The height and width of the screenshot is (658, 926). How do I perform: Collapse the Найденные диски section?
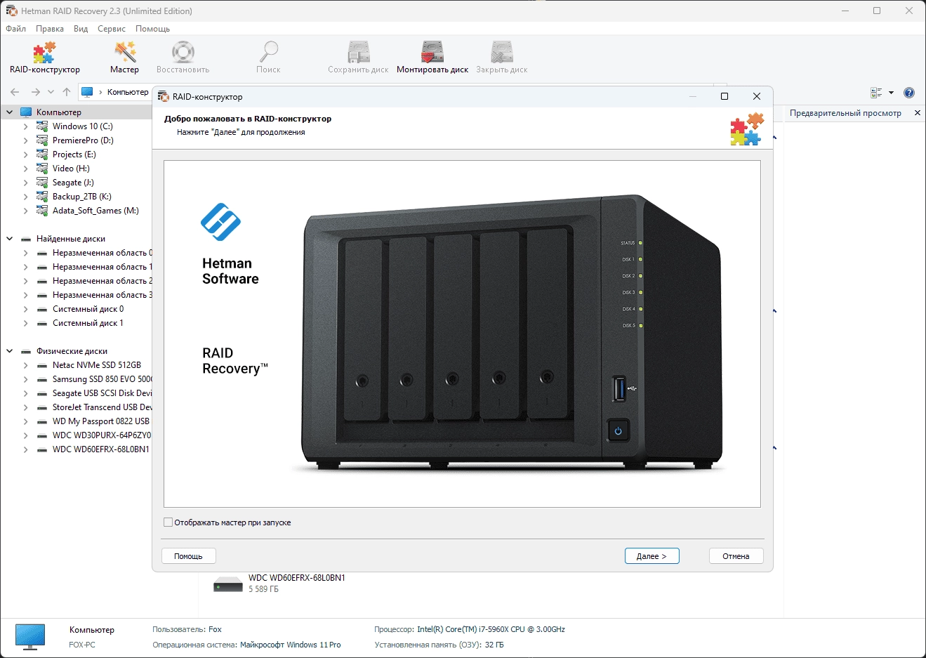point(10,239)
